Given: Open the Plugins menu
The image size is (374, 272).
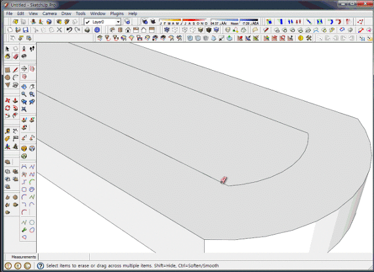Looking at the screenshot, I should tap(117, 14).
